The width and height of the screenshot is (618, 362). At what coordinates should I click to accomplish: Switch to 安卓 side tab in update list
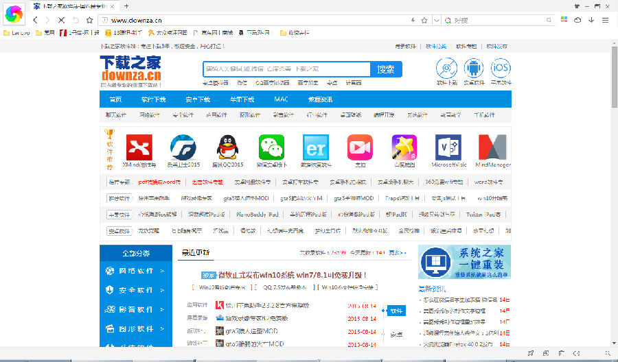click(396, 334)
